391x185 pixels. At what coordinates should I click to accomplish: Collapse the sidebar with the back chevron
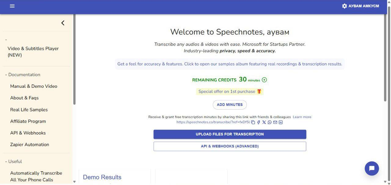tap(63, 23)
